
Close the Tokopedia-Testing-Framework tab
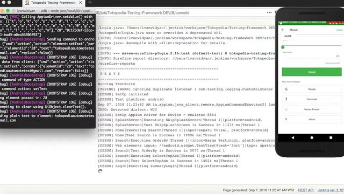[81, 3]
